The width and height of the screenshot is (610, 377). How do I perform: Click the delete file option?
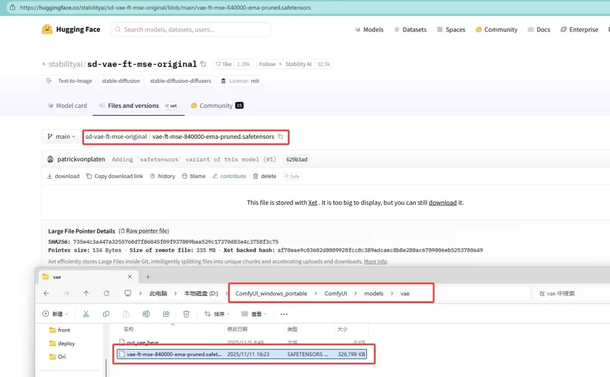(x=265, y=176)
